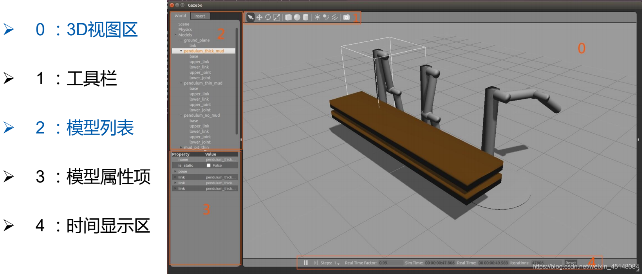
Task: Activate the rotate mode tool
Action: (268, 17)
